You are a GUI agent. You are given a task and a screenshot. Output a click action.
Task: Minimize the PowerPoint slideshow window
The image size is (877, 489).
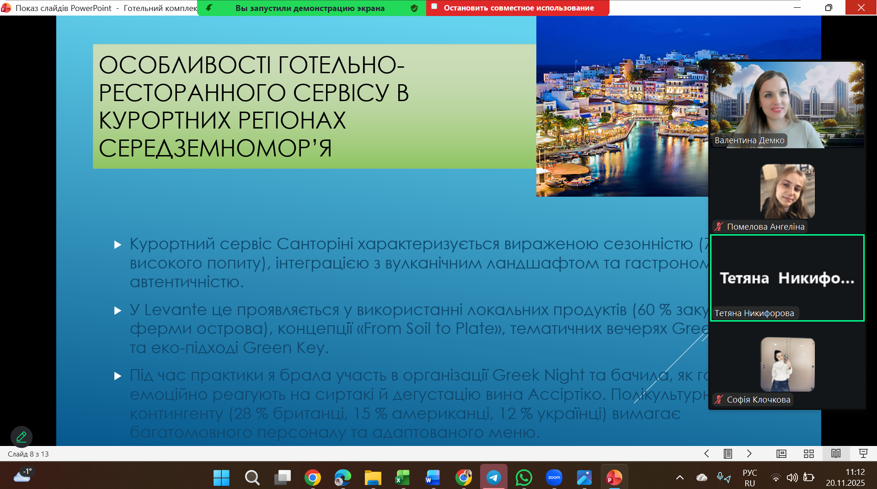click(797, 7)
